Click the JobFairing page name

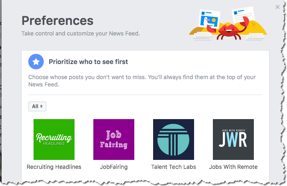pyautogui.click(x=114, y=167)
